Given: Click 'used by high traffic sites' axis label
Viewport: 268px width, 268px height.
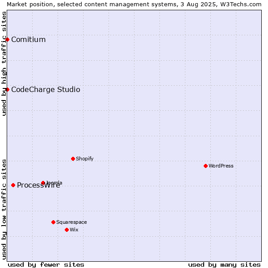Looking at the screenshot, I should click(4, 63).
